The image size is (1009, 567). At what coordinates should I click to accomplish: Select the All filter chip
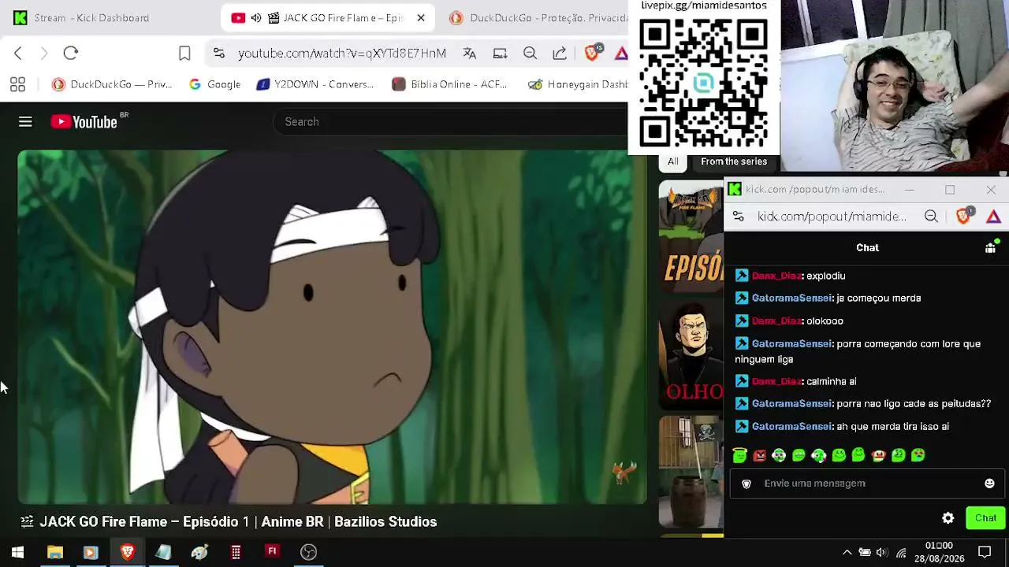673,161
